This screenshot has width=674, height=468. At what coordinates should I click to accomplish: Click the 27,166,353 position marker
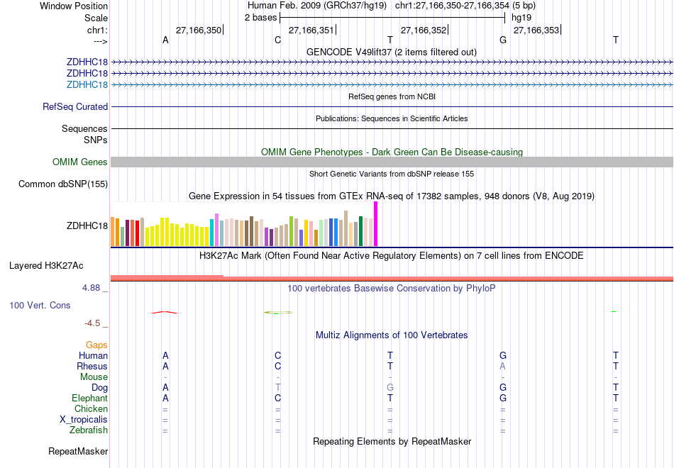[536, 30]
